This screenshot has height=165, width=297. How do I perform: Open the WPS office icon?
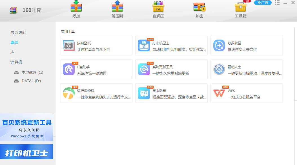219,93
